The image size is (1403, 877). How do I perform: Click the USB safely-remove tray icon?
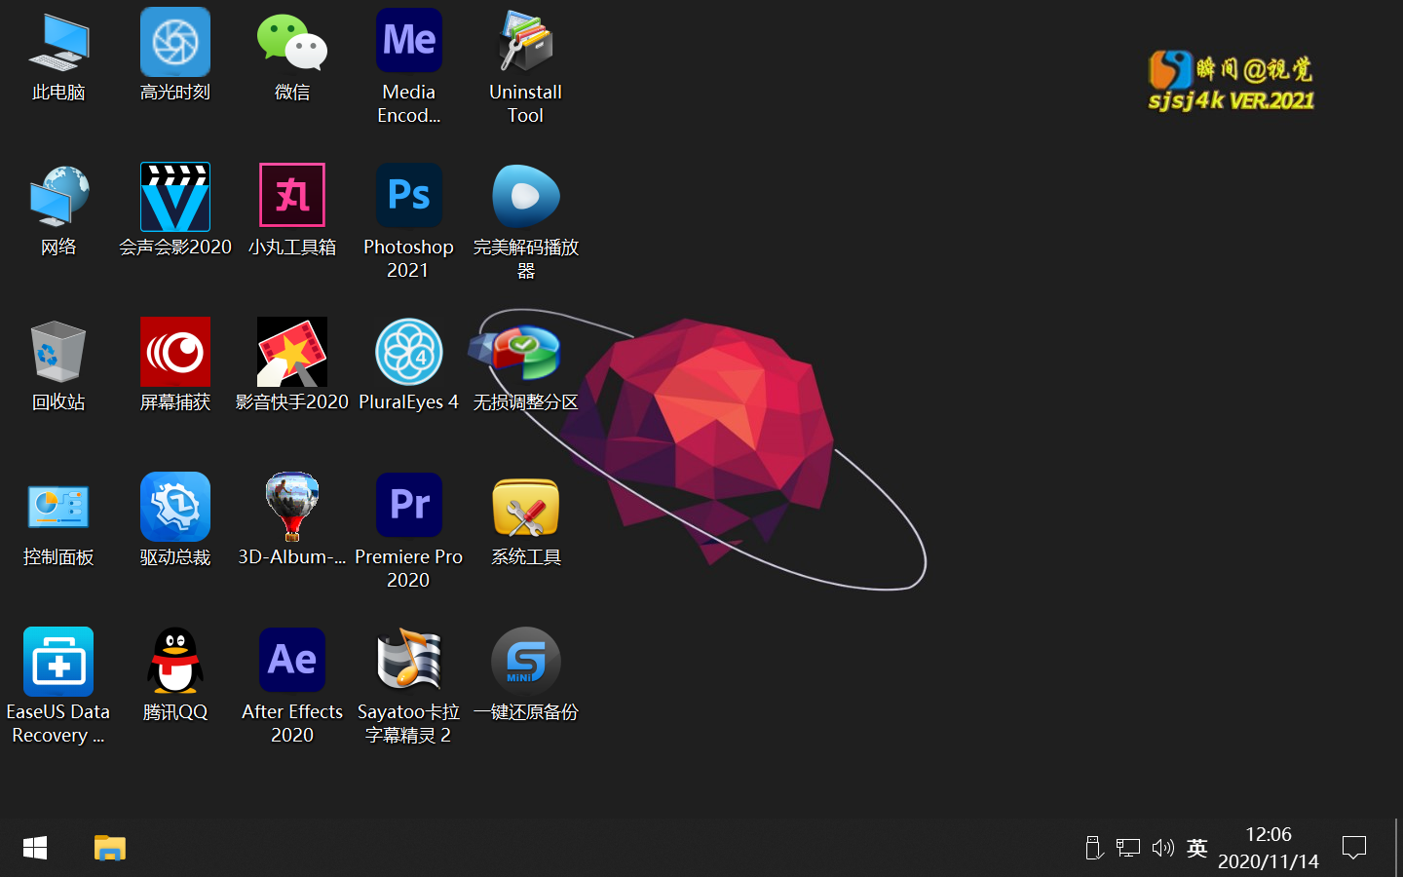pyautogui.click(x=1093, y=848)
